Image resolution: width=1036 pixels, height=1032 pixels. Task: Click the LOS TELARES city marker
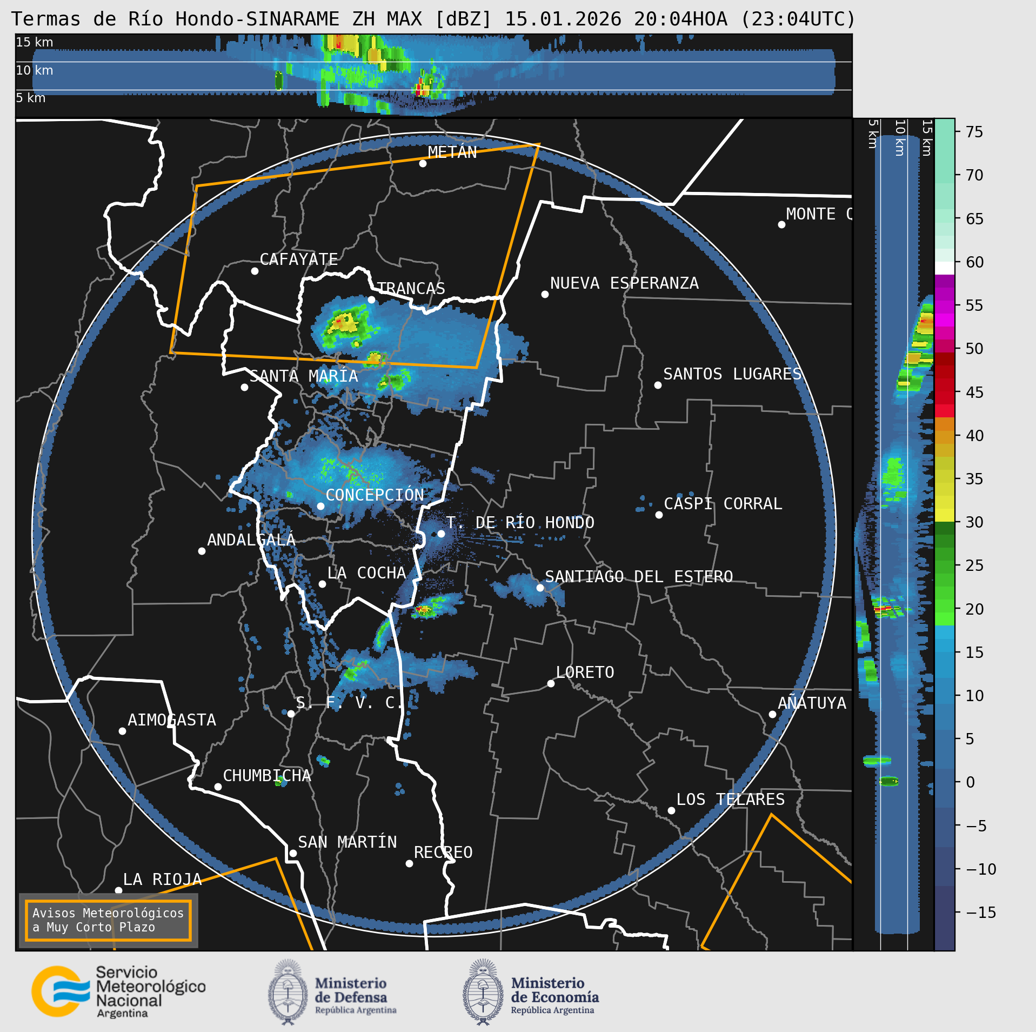[x=671, y=810]
